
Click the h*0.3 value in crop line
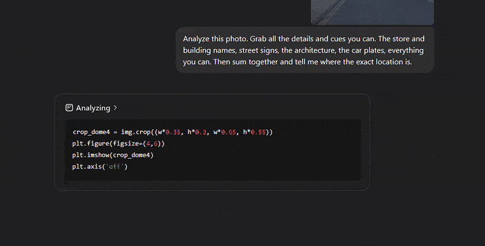(197, 132)
